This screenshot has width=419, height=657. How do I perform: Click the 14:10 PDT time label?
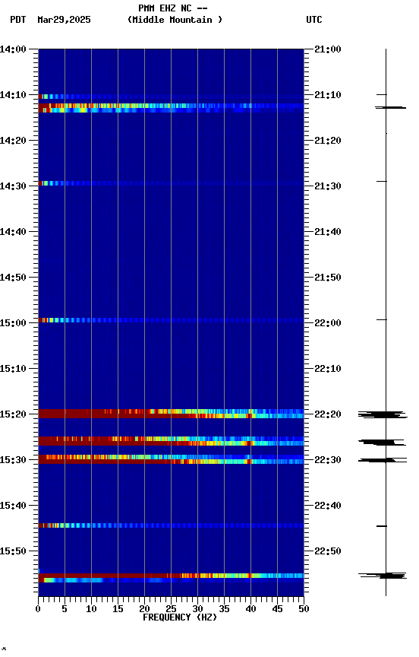pyautogui.click(x=13, y=95)
